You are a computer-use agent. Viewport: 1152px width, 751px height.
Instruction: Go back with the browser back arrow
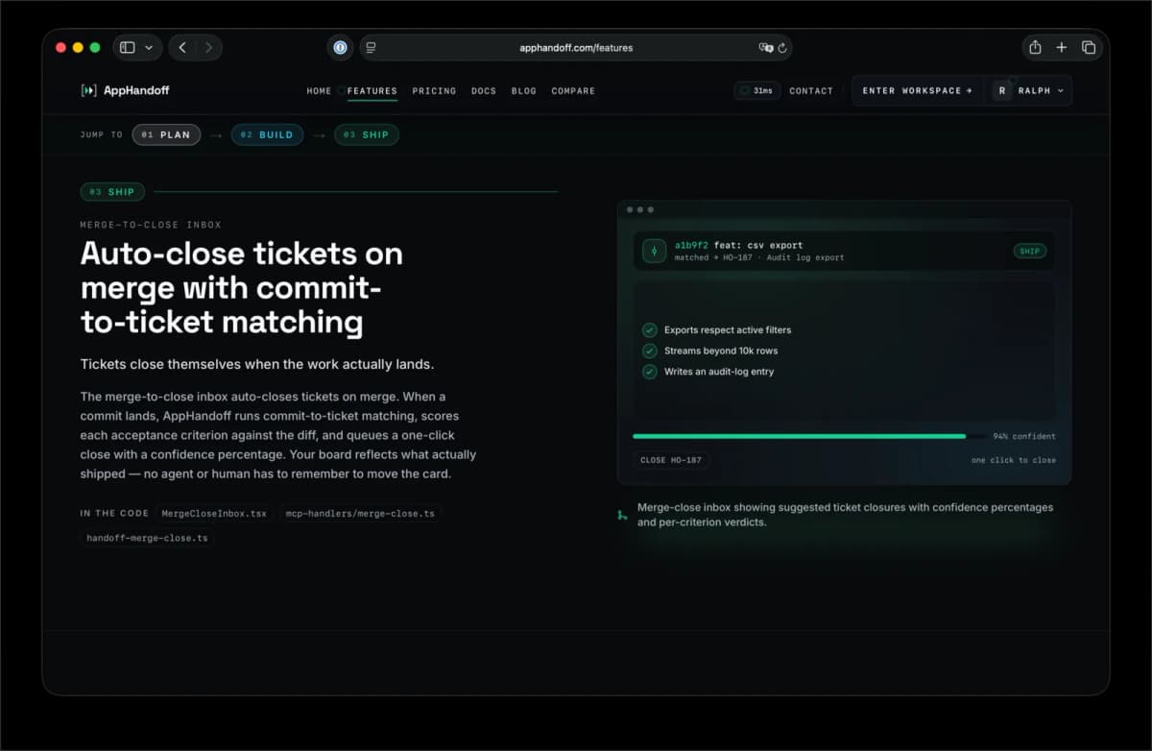pos(182,47)
